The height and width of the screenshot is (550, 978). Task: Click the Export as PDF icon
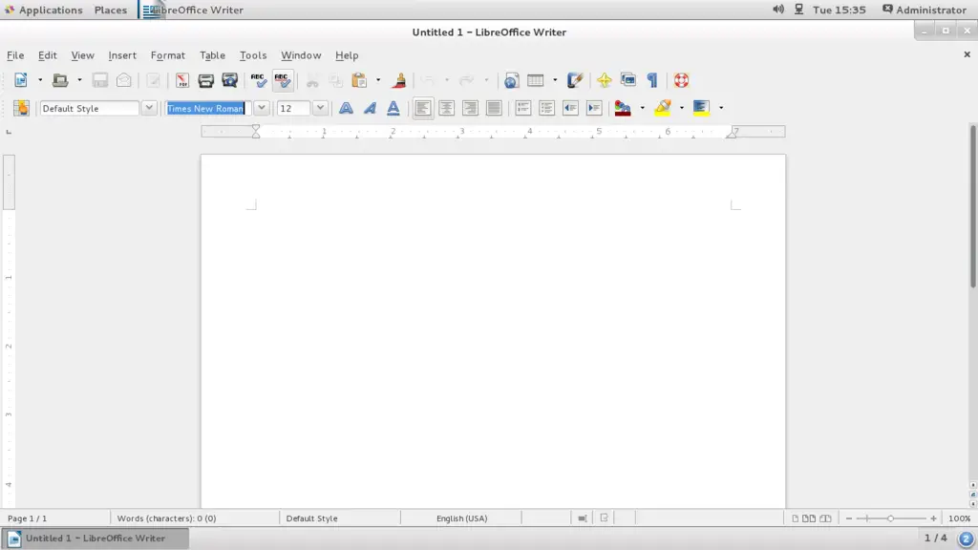[x=181, y=80]
